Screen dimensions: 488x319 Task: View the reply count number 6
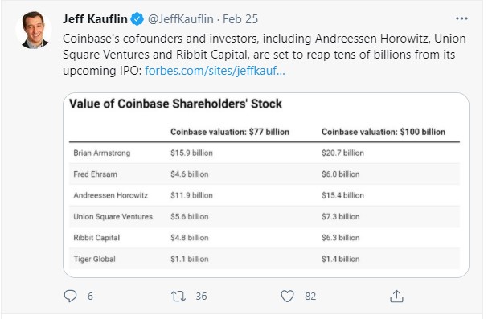pyautogui.click(x=90, y=297)
